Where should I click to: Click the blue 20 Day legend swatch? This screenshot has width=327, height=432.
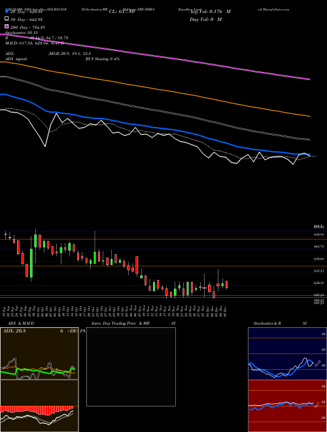(7, 11)
